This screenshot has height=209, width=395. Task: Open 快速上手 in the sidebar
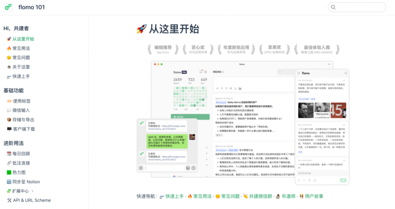[x=21, y=76]
